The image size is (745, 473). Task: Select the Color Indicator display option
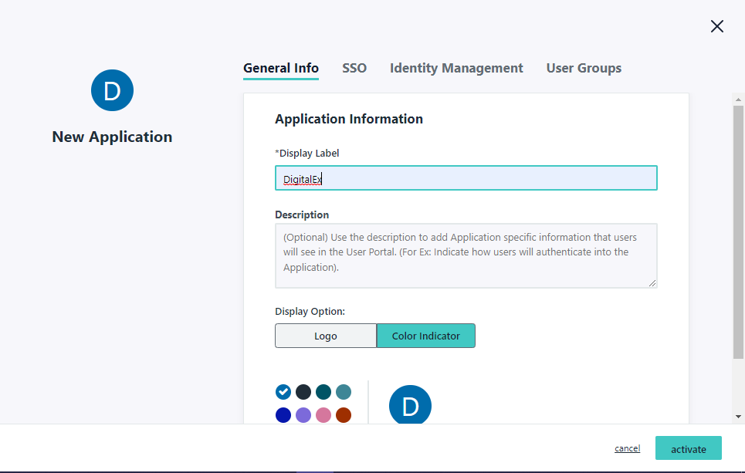tap(425, 336)
